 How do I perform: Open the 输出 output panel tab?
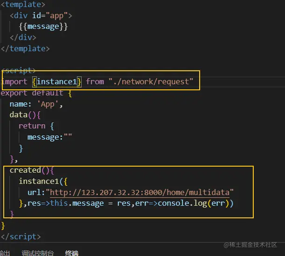(x=5, y=253)
